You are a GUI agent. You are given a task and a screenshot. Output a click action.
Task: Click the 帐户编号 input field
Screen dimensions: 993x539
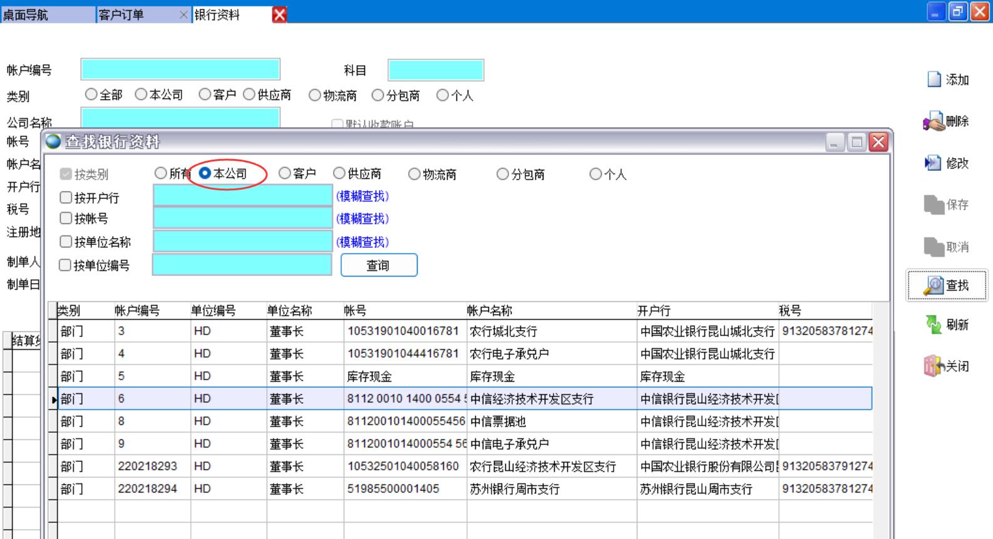click(180, 69)
